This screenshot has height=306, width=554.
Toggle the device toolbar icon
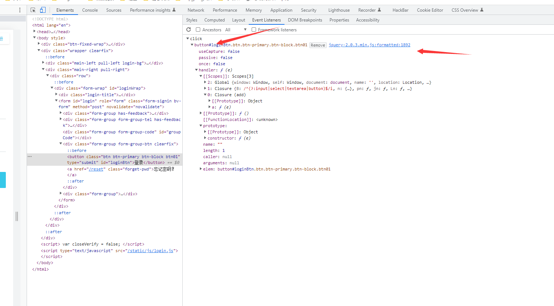tap(43, 10)
